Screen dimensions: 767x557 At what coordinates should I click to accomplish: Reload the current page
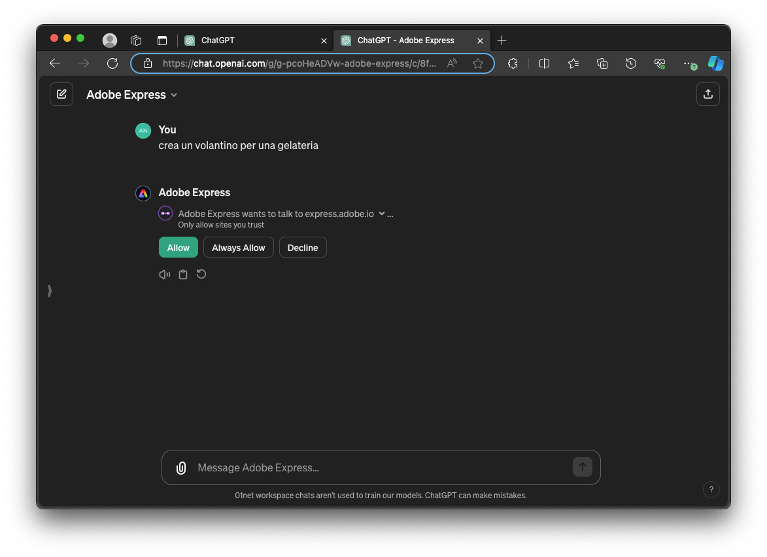(112, 63)
